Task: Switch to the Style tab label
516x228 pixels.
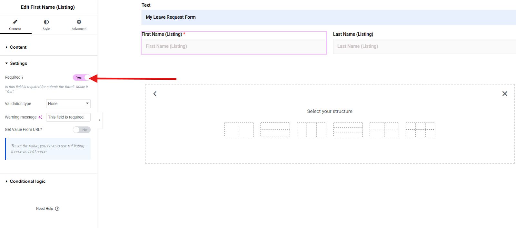Action: pyautogui.click(x=46, y=29)
